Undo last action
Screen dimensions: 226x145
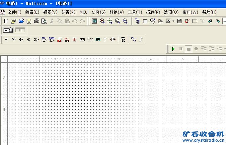(x=75, y=21)
